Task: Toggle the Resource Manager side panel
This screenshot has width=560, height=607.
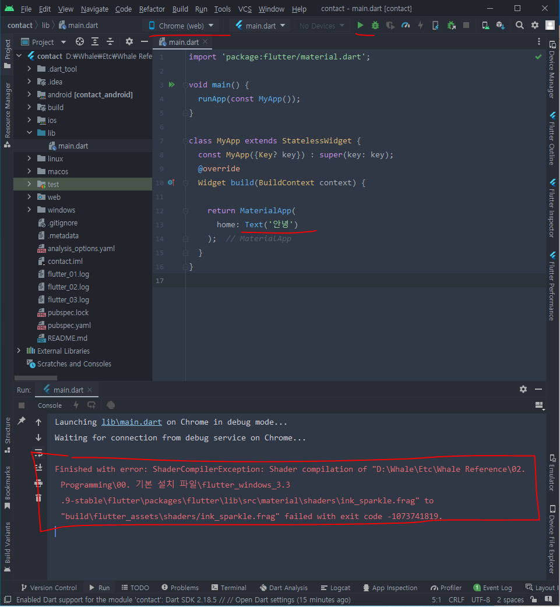Action: pyautogui.click(x=8, y=115)
